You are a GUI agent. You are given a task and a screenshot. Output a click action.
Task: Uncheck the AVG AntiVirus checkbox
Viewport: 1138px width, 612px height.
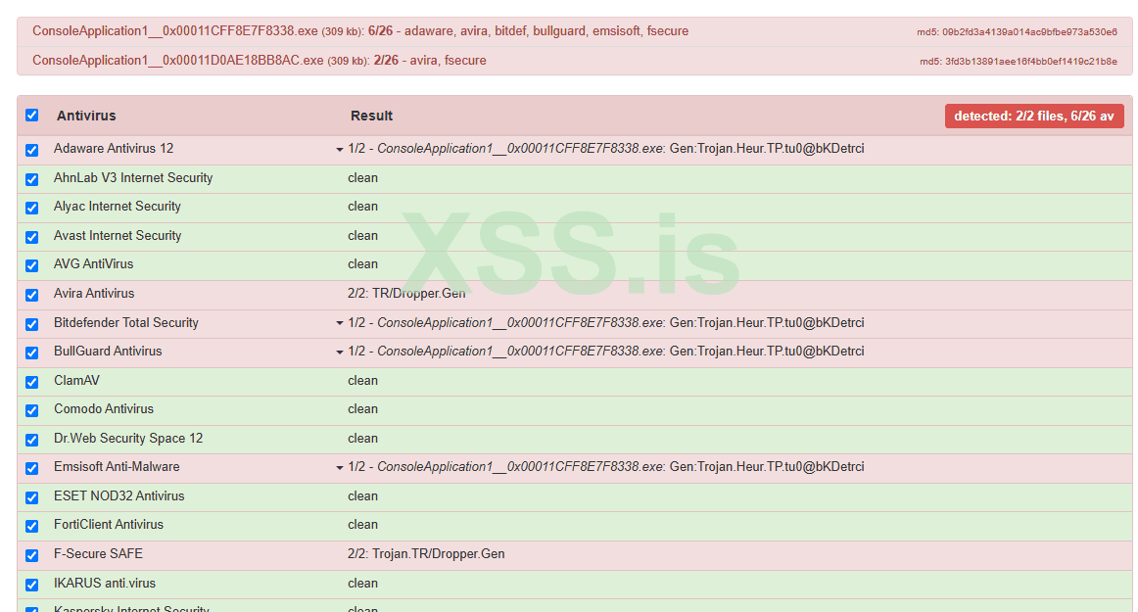click(32, 265)
